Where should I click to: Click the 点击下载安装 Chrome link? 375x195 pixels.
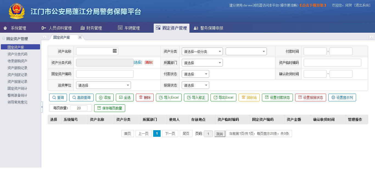point(313,5)
